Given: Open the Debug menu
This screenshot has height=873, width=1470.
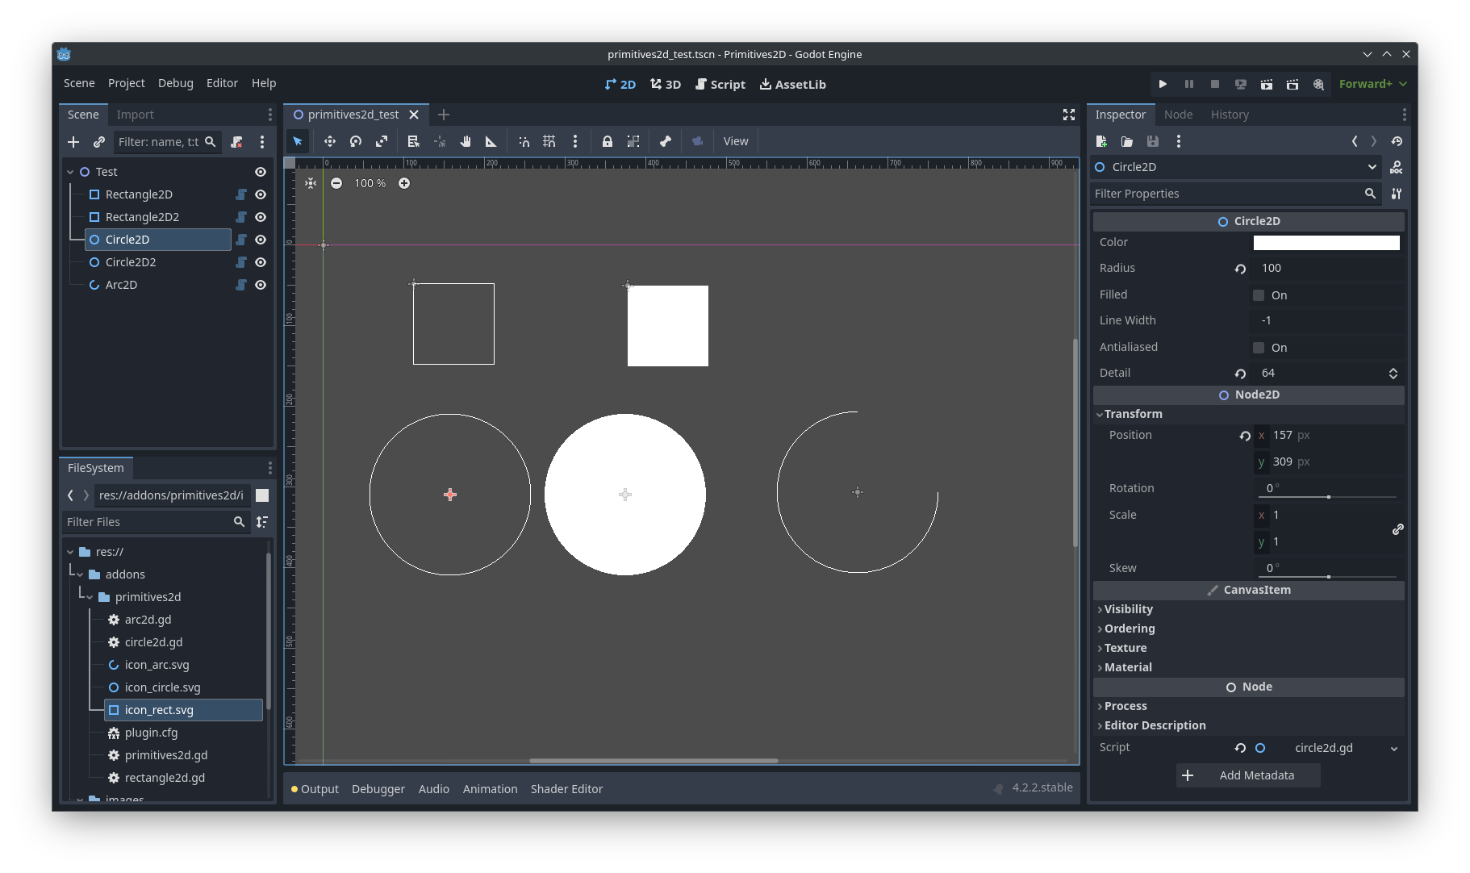Looking at the screenshot, I should (175, 83).
